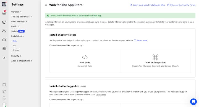Choose With an integration setup card
199x107 pixels.
pyautogui.click(x=155, y=61)
